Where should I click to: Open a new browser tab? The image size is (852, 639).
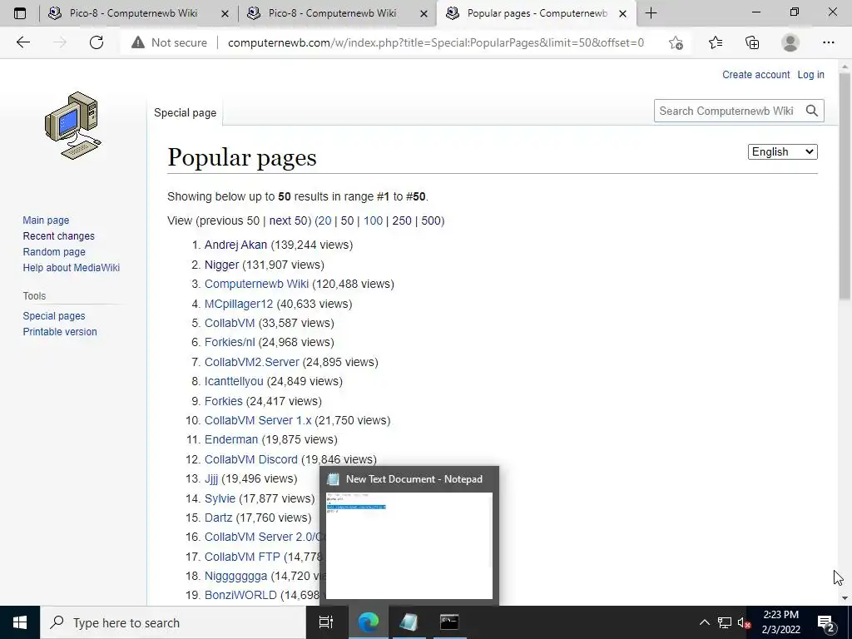coord(651,13)
